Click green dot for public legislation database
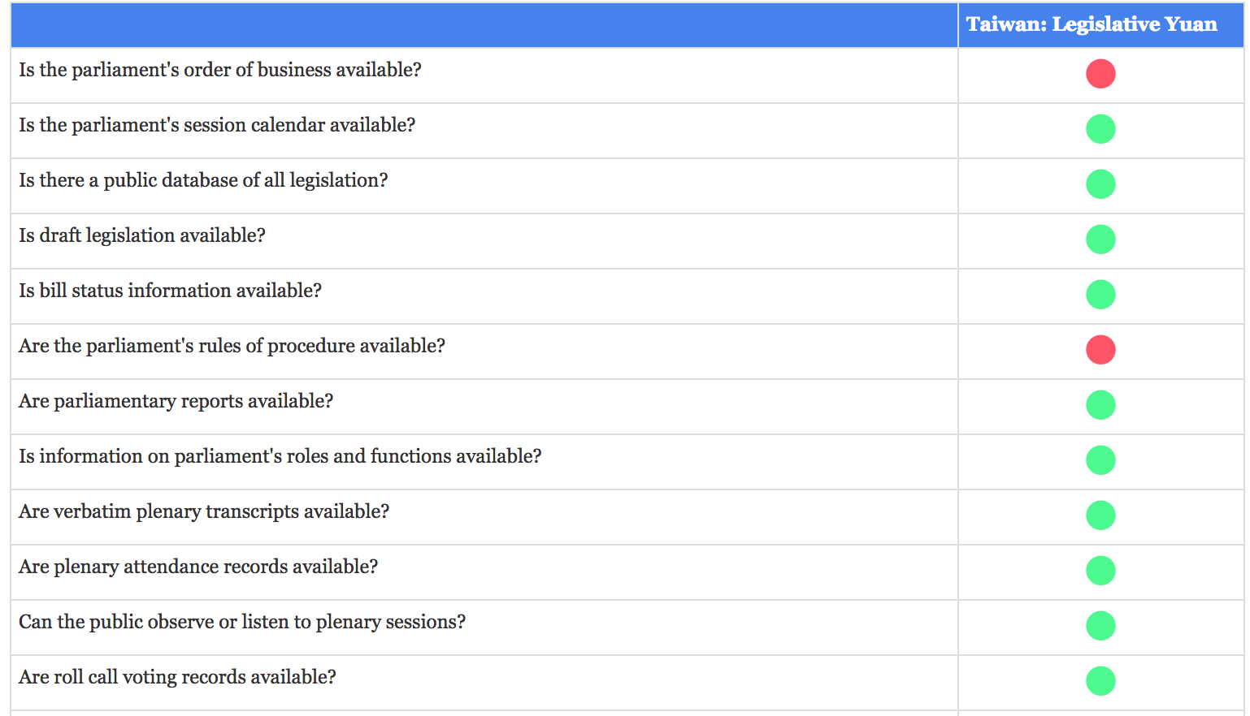1250x716 pixels. (x=1100, y=184)
